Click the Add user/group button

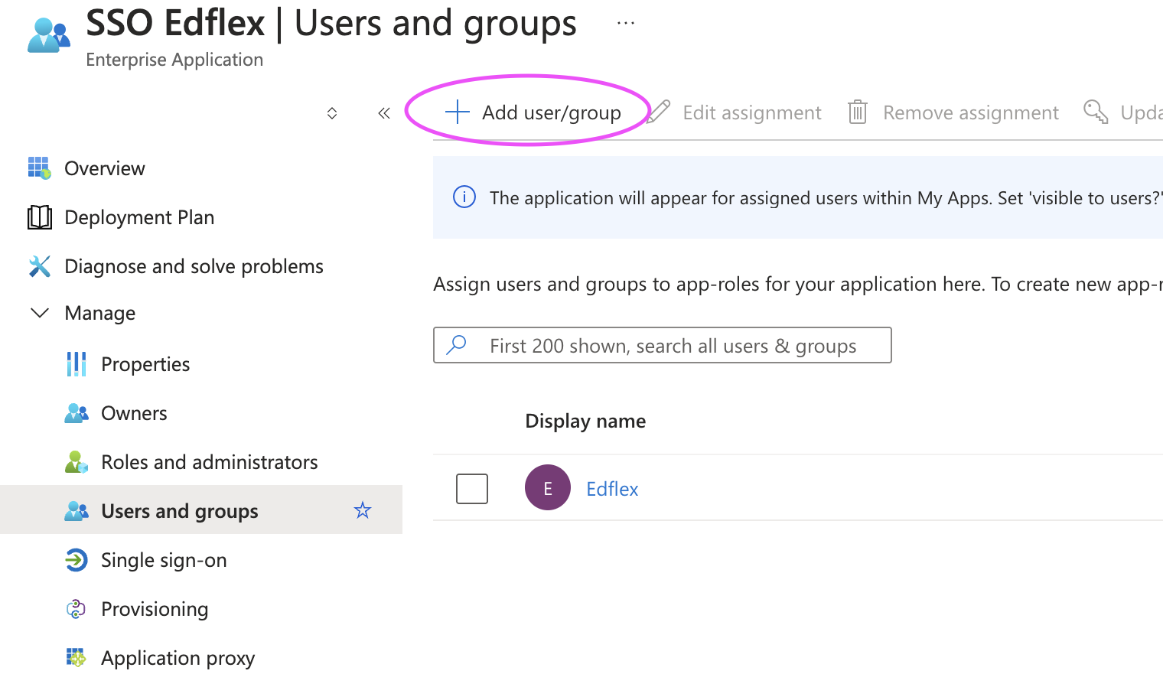pyautogui.click(x=533, y=112)
